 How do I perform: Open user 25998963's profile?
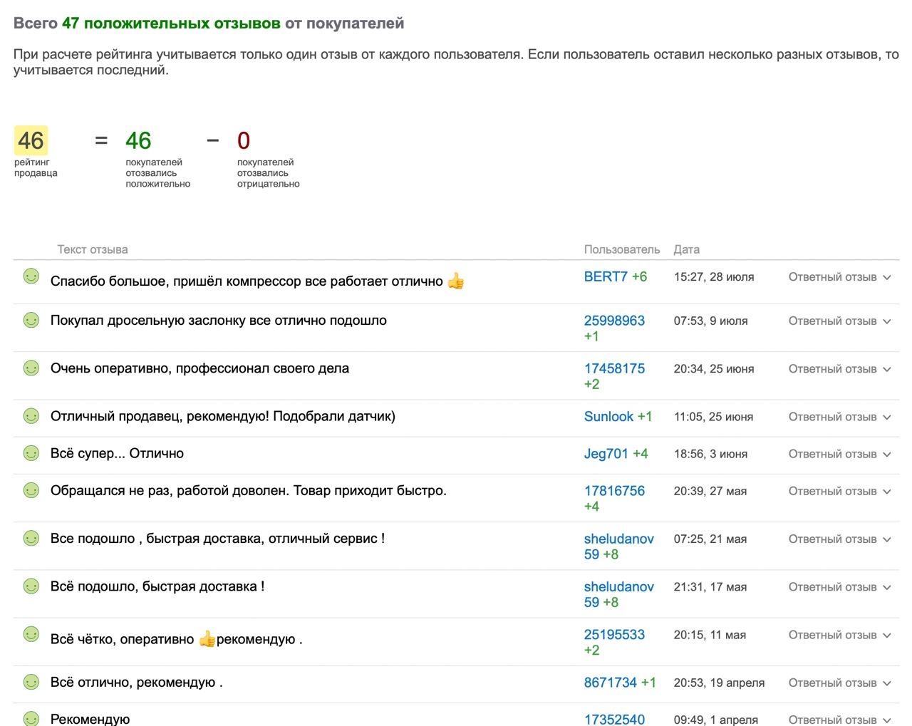click(614, 321)
